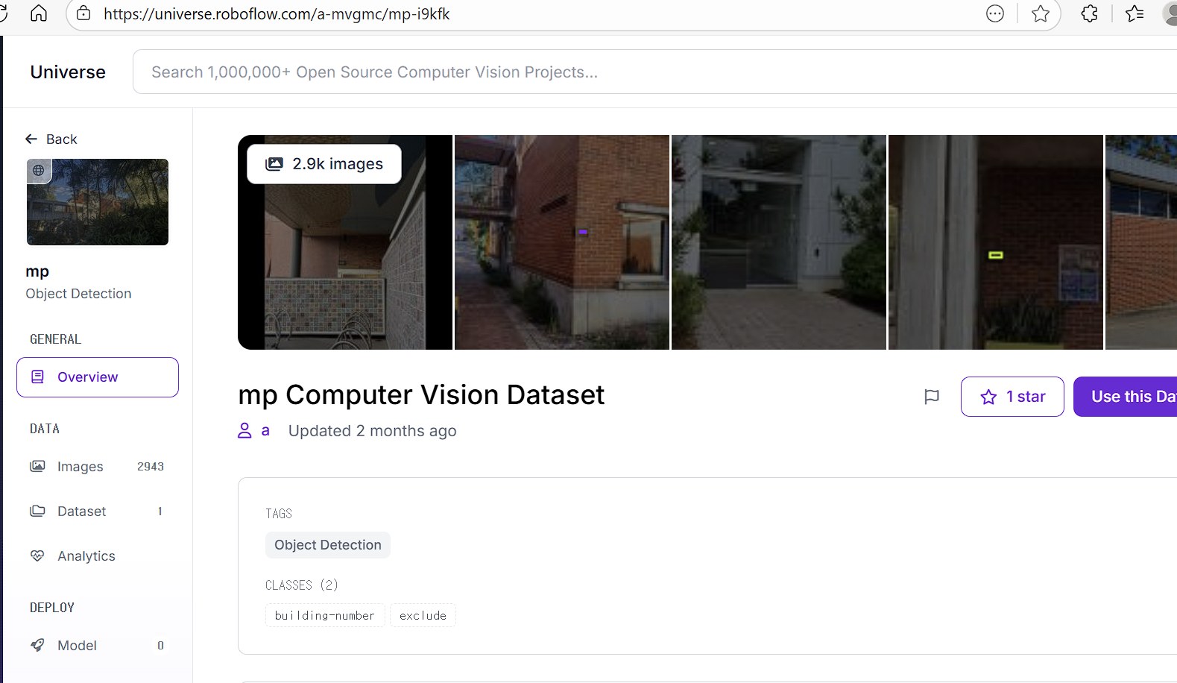Click the flag report icon

931,397
